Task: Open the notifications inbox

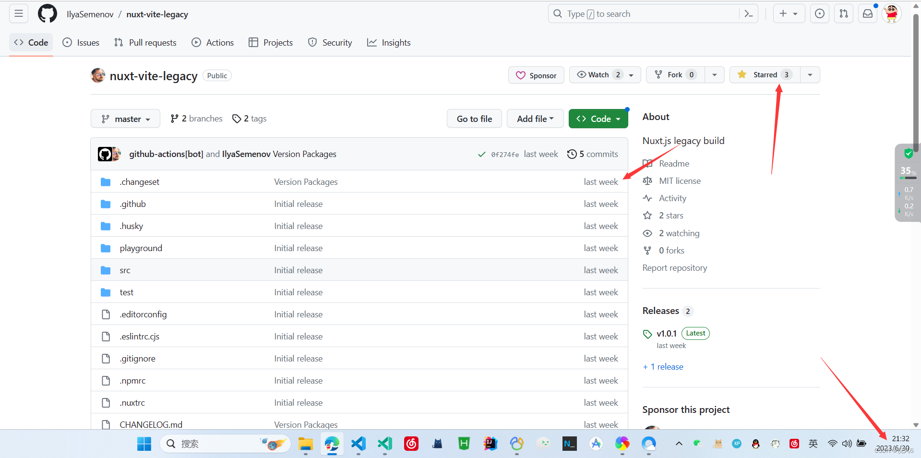Action: 868,14
